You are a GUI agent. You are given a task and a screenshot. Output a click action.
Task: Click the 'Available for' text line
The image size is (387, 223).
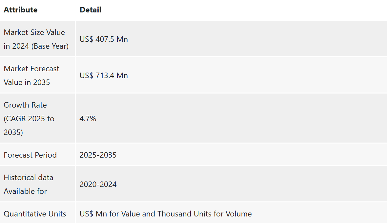(x=25, y=191)
